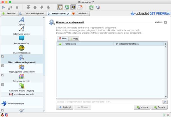Open Estrazione archivio settings
Viewport: 171px width, 117px height.
click(x=22, y=78)
